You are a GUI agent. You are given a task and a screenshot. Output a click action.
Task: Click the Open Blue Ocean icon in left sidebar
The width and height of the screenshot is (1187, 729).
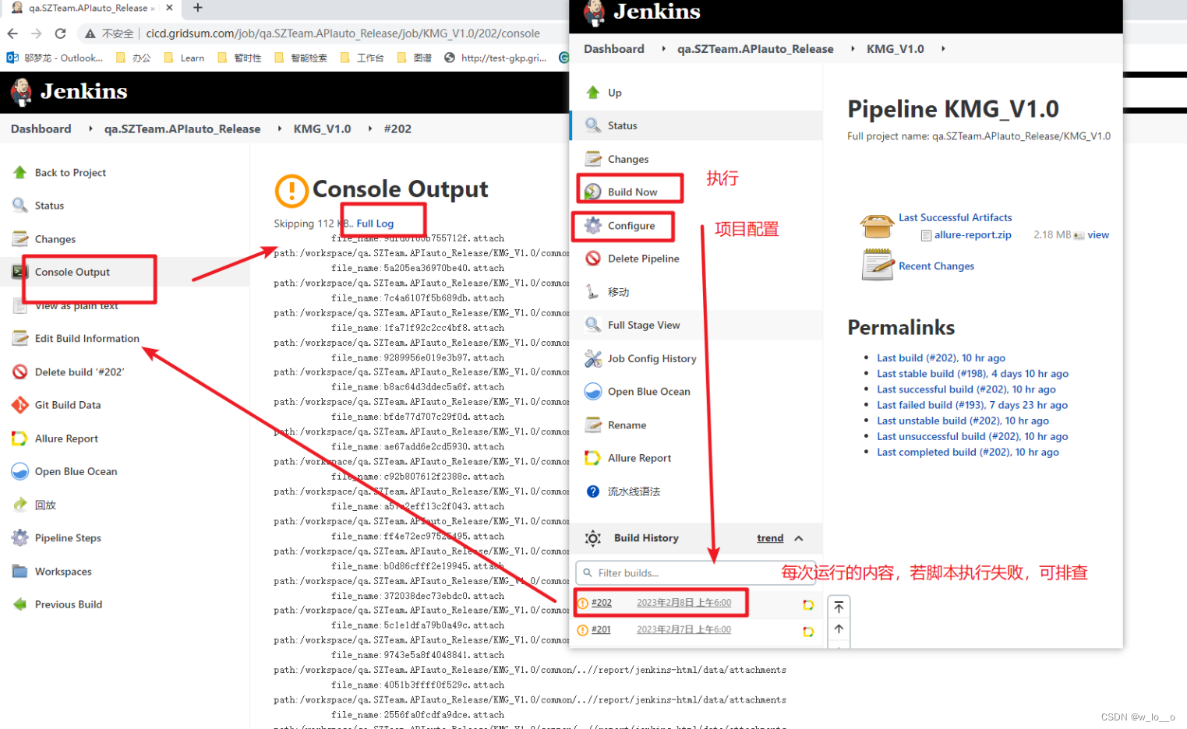pyautogui.click(x=19, y=471)
